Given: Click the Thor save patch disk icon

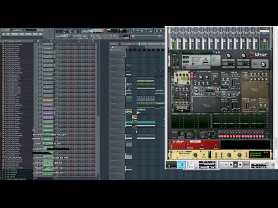Looking at the screenshot, I should [219, 53].
